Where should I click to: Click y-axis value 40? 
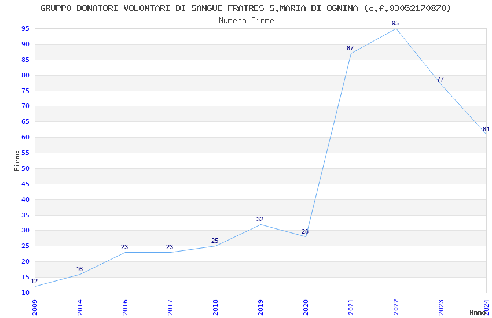(25, 199)
